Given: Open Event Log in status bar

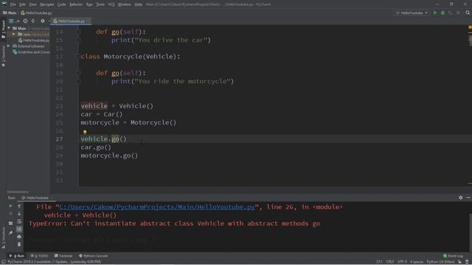Looking at the screenshot, I should pos(453,255).
